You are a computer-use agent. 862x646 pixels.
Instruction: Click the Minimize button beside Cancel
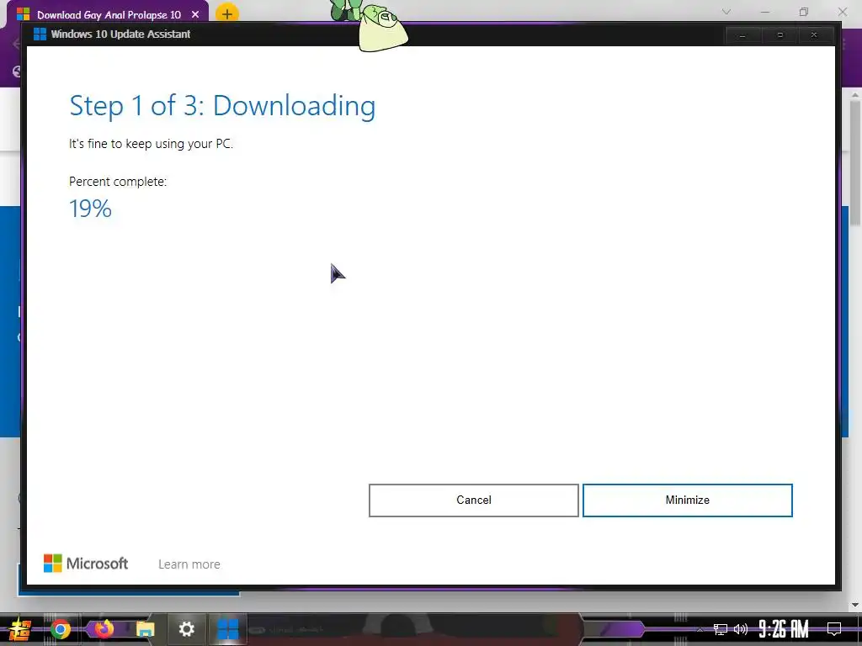click(x=687, y=500)
